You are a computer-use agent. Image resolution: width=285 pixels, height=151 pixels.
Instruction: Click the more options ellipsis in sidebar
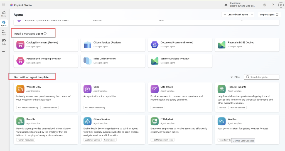click(x=4, y=51)
